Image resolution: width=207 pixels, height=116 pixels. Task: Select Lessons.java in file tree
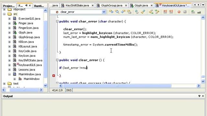pos(27,70)
